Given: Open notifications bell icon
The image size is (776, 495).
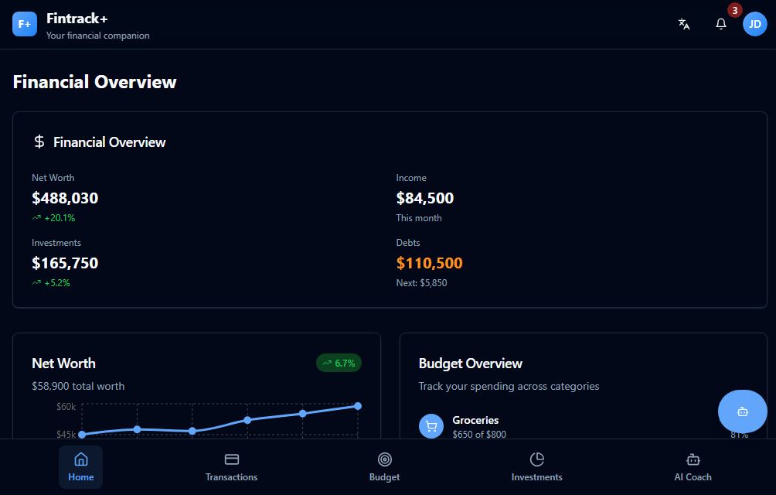Looking at the screenshot, I should click(721, 24).
